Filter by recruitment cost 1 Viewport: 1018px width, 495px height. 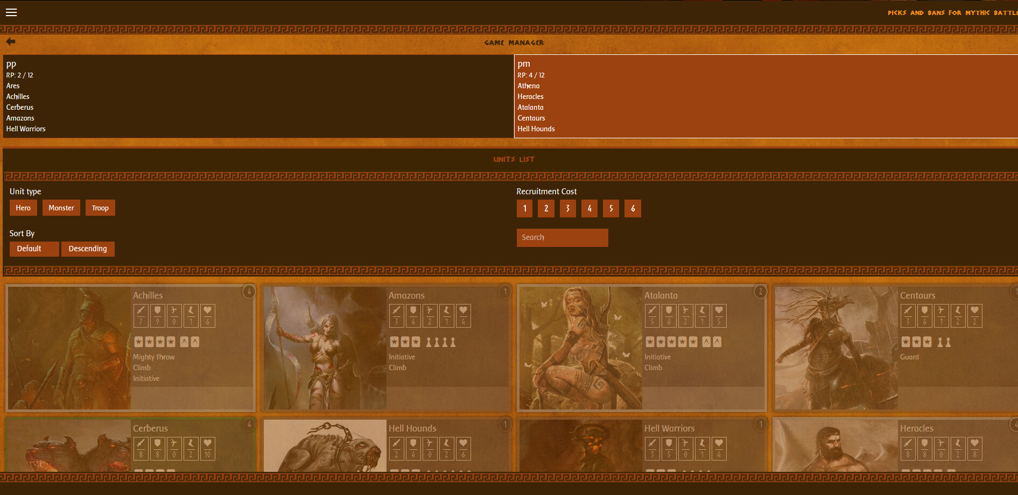[x=524, y=208]
